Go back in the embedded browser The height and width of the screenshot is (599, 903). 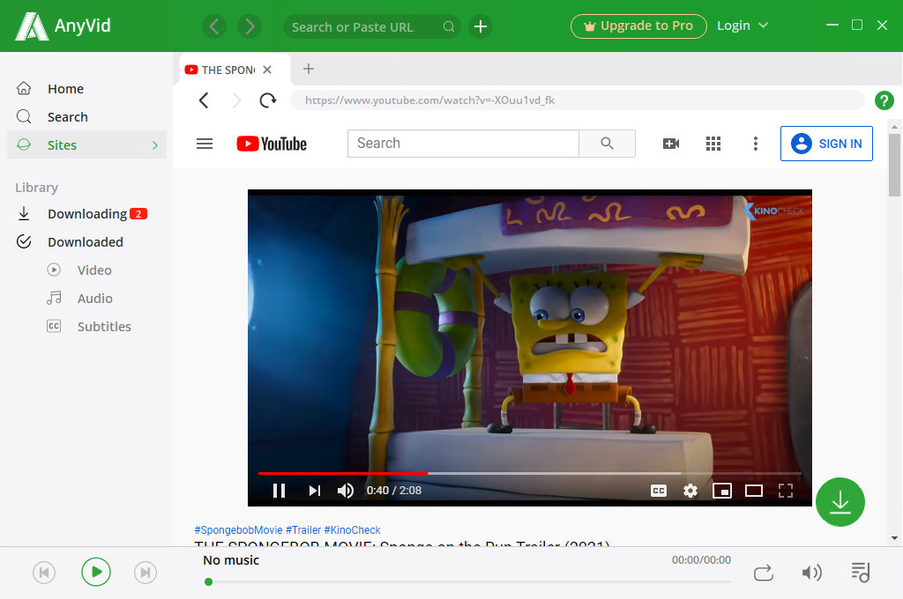click(x=204, y=100)
